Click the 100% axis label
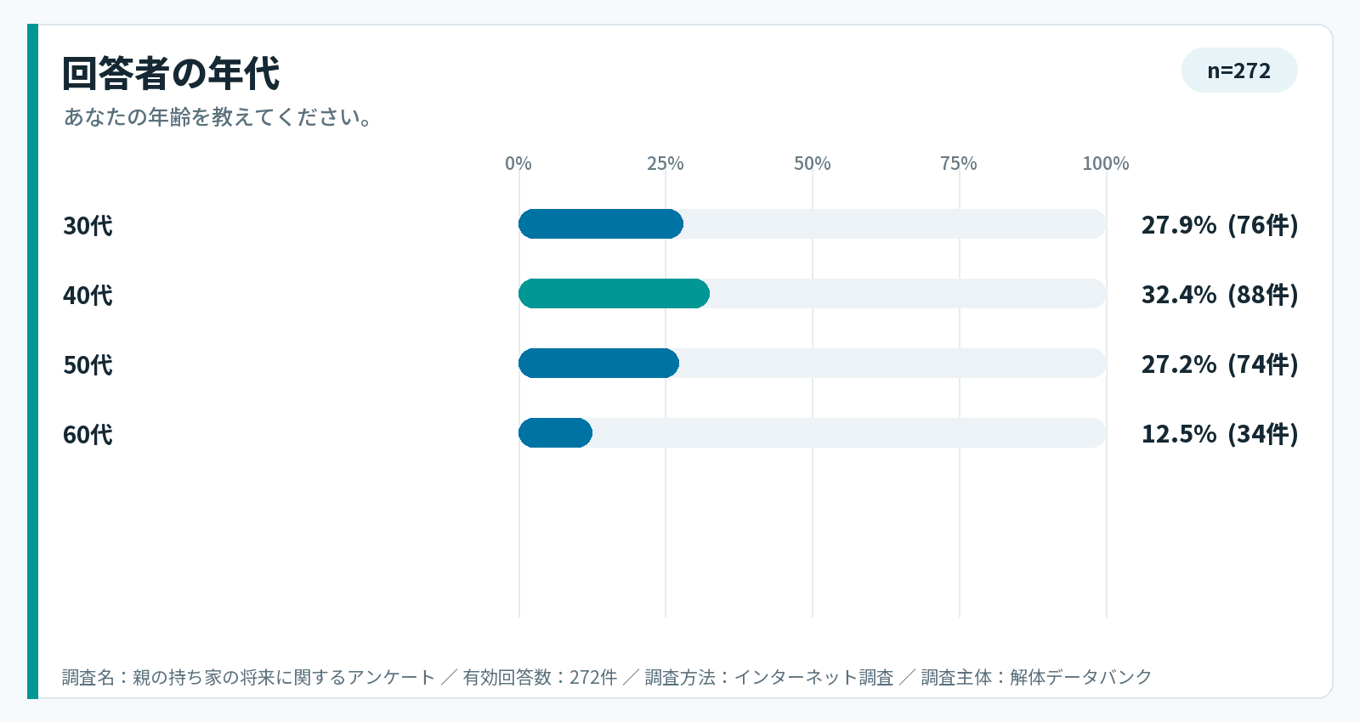The width and height of the screenshot is (1360, 722). tap(1106, 163)
